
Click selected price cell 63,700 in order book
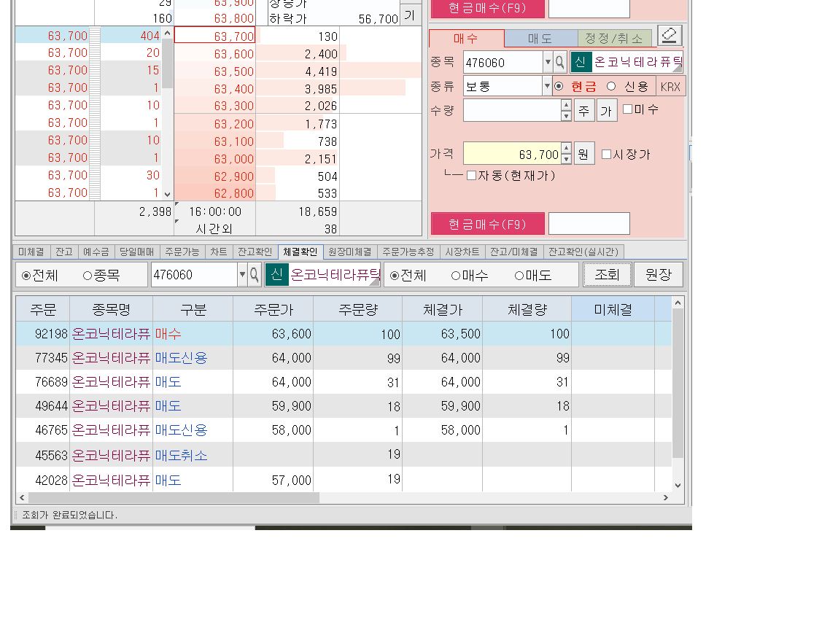pyautogui.click(x=215, y=36)
